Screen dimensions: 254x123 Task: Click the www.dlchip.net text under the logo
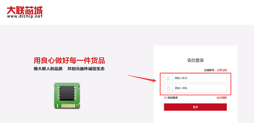(25, 16)
